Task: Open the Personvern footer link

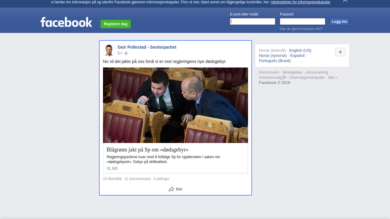Action: 269,72
